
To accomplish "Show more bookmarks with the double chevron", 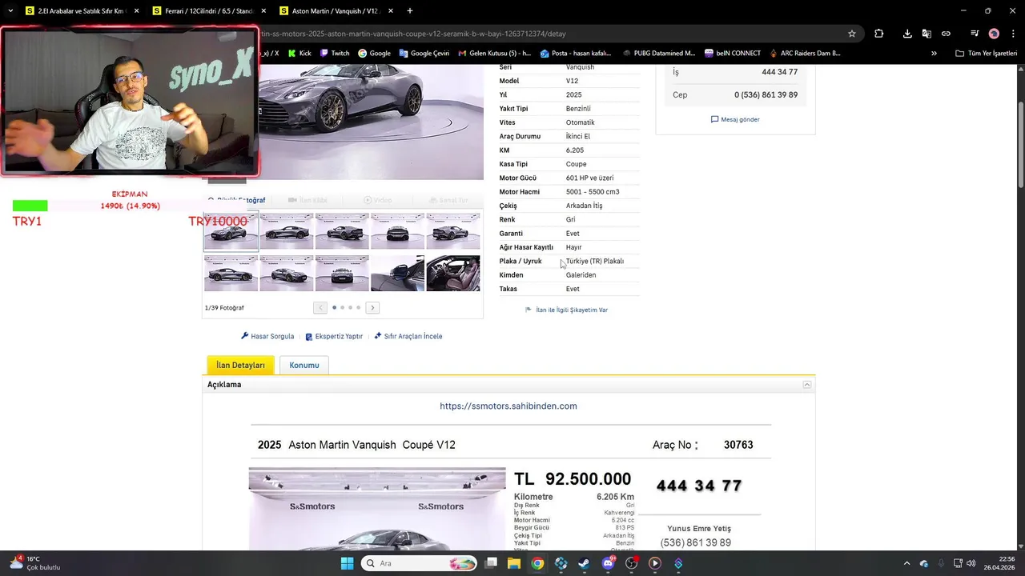I will point(934,54).
